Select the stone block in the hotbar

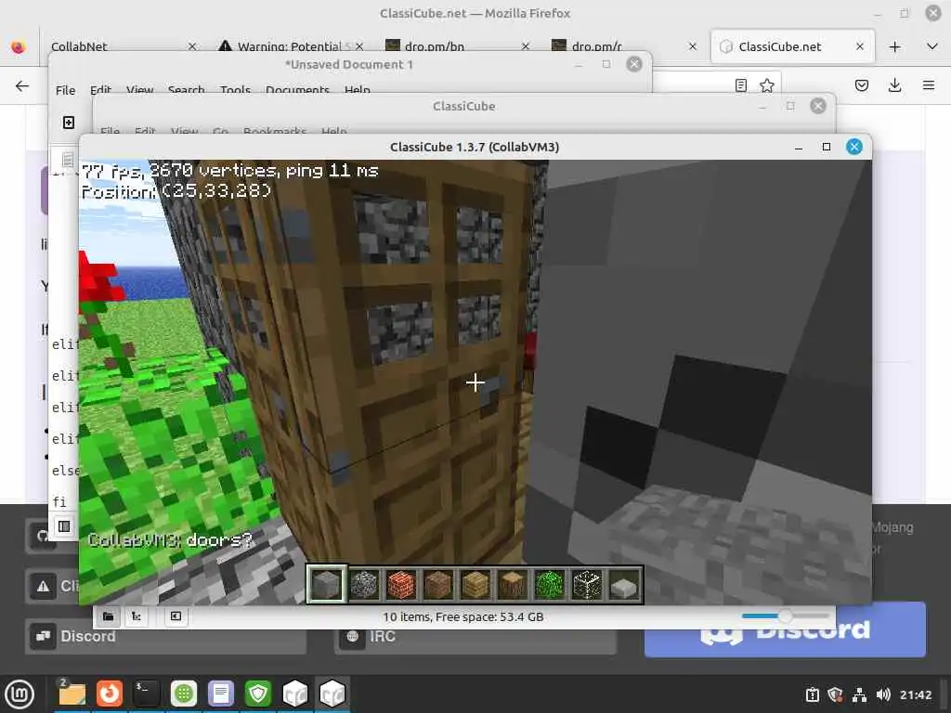(x=326, y=585)
